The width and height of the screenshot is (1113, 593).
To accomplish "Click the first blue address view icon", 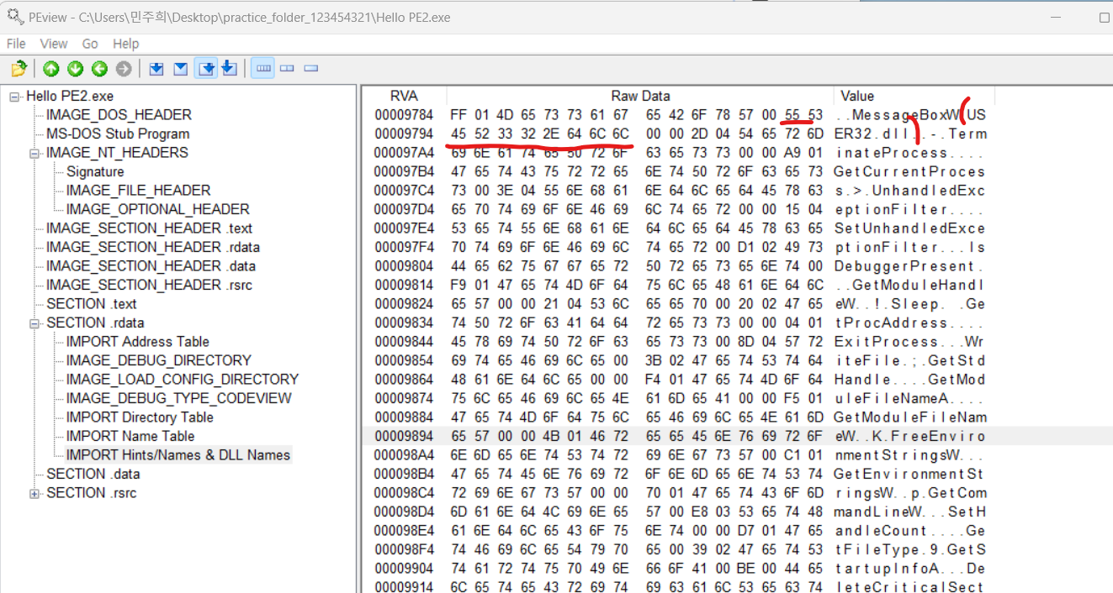I will [x=156, y=69].
